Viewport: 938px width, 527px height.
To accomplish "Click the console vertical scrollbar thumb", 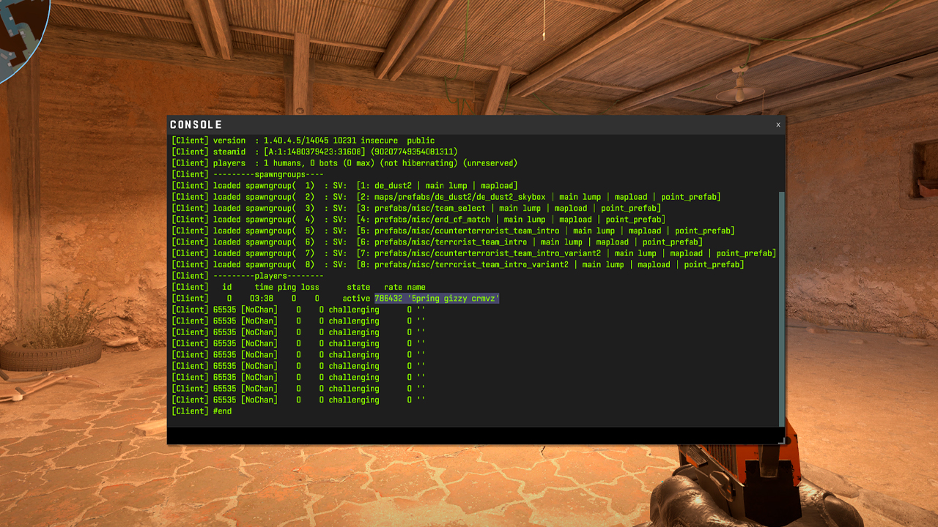I will pos(781,307).
